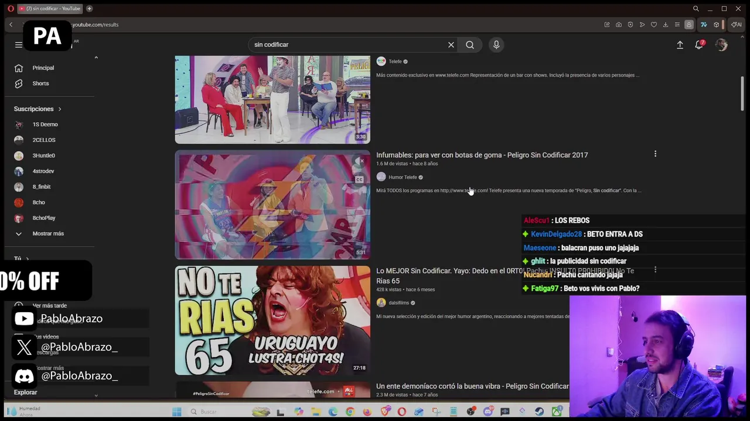750x421 pixels.
Task: Launch Firefox from the taskbar
Action: click(367, 412)
